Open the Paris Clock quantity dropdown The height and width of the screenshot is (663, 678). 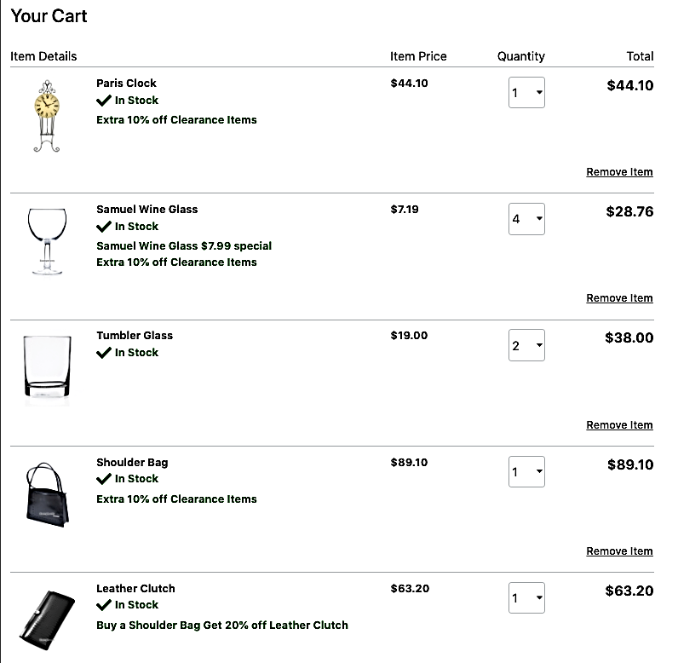click(526, 92)
